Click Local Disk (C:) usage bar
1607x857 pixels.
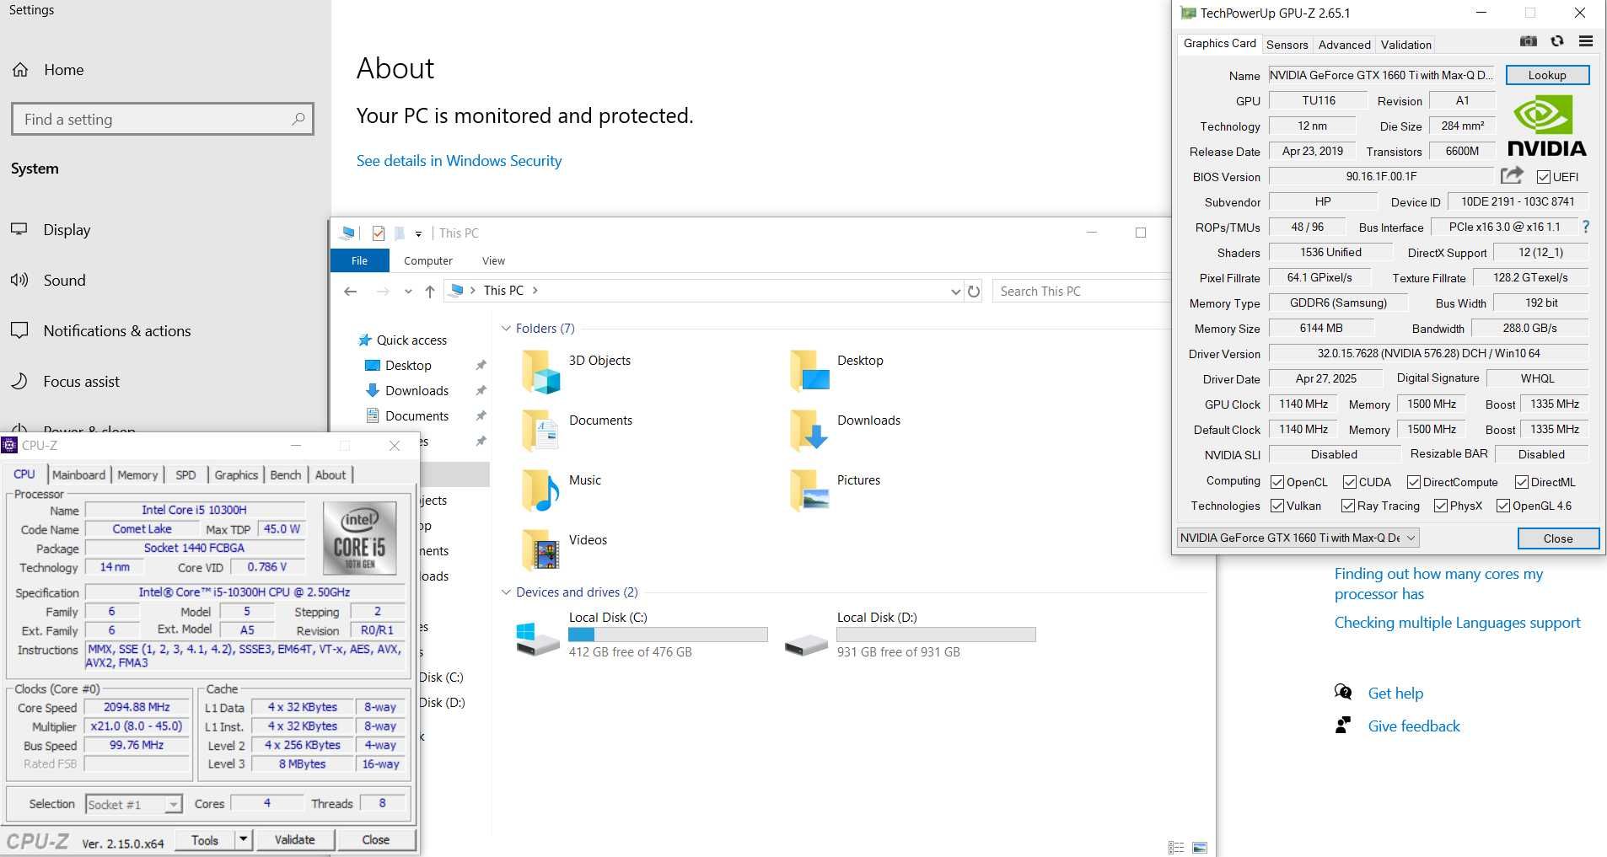click(668, 635)
